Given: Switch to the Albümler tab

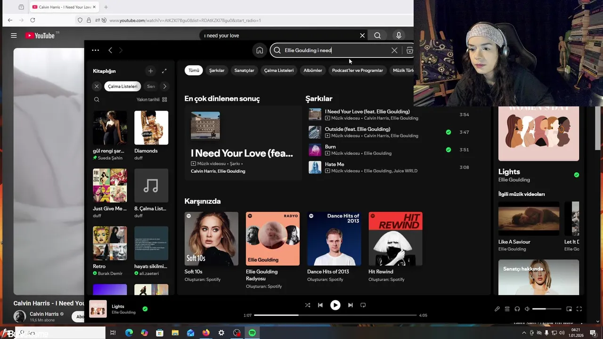Looking at the screenshot, I should click(313, 70).
